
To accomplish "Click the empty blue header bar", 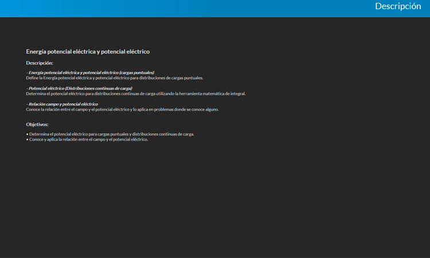I will [x=172, y=8].
